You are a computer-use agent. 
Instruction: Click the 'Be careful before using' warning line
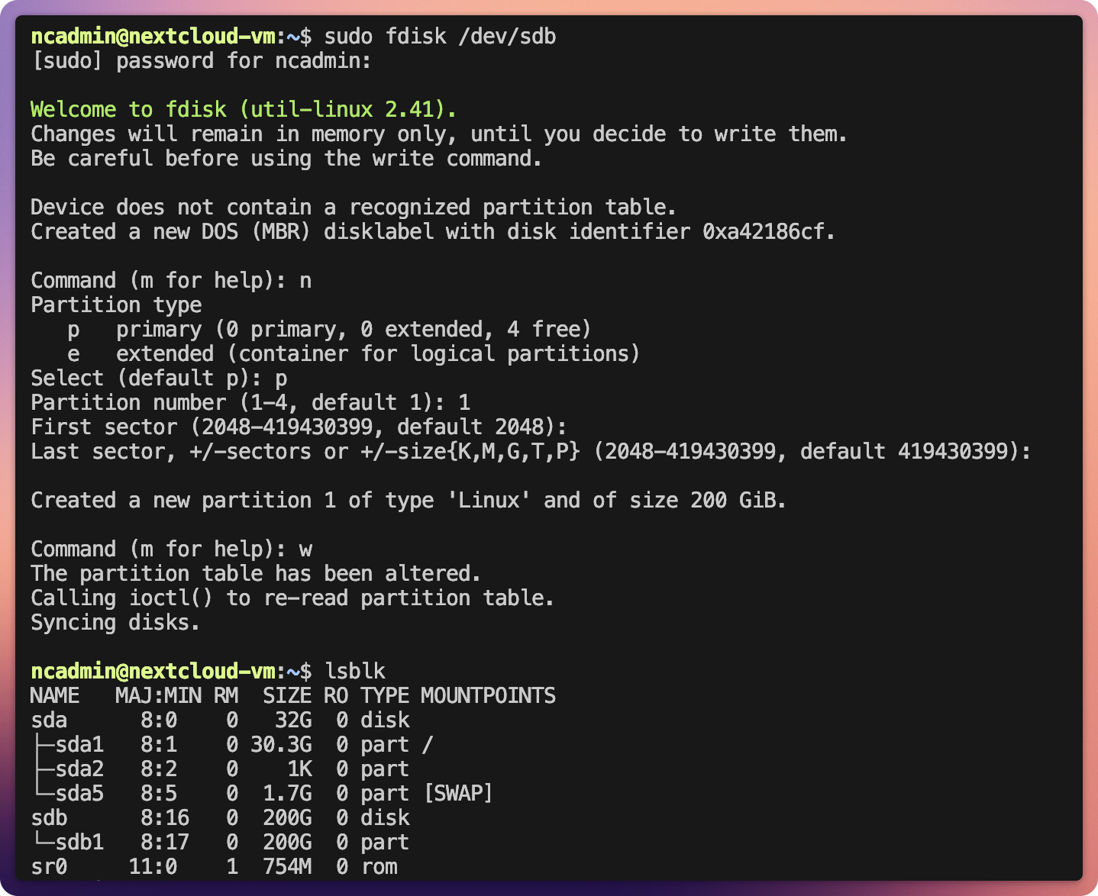286,159
